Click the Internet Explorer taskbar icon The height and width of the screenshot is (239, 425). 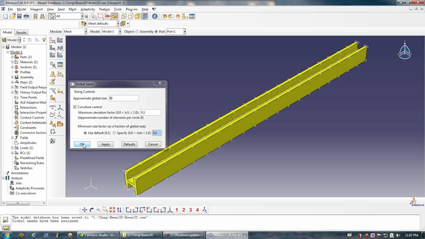click(34, 235)
